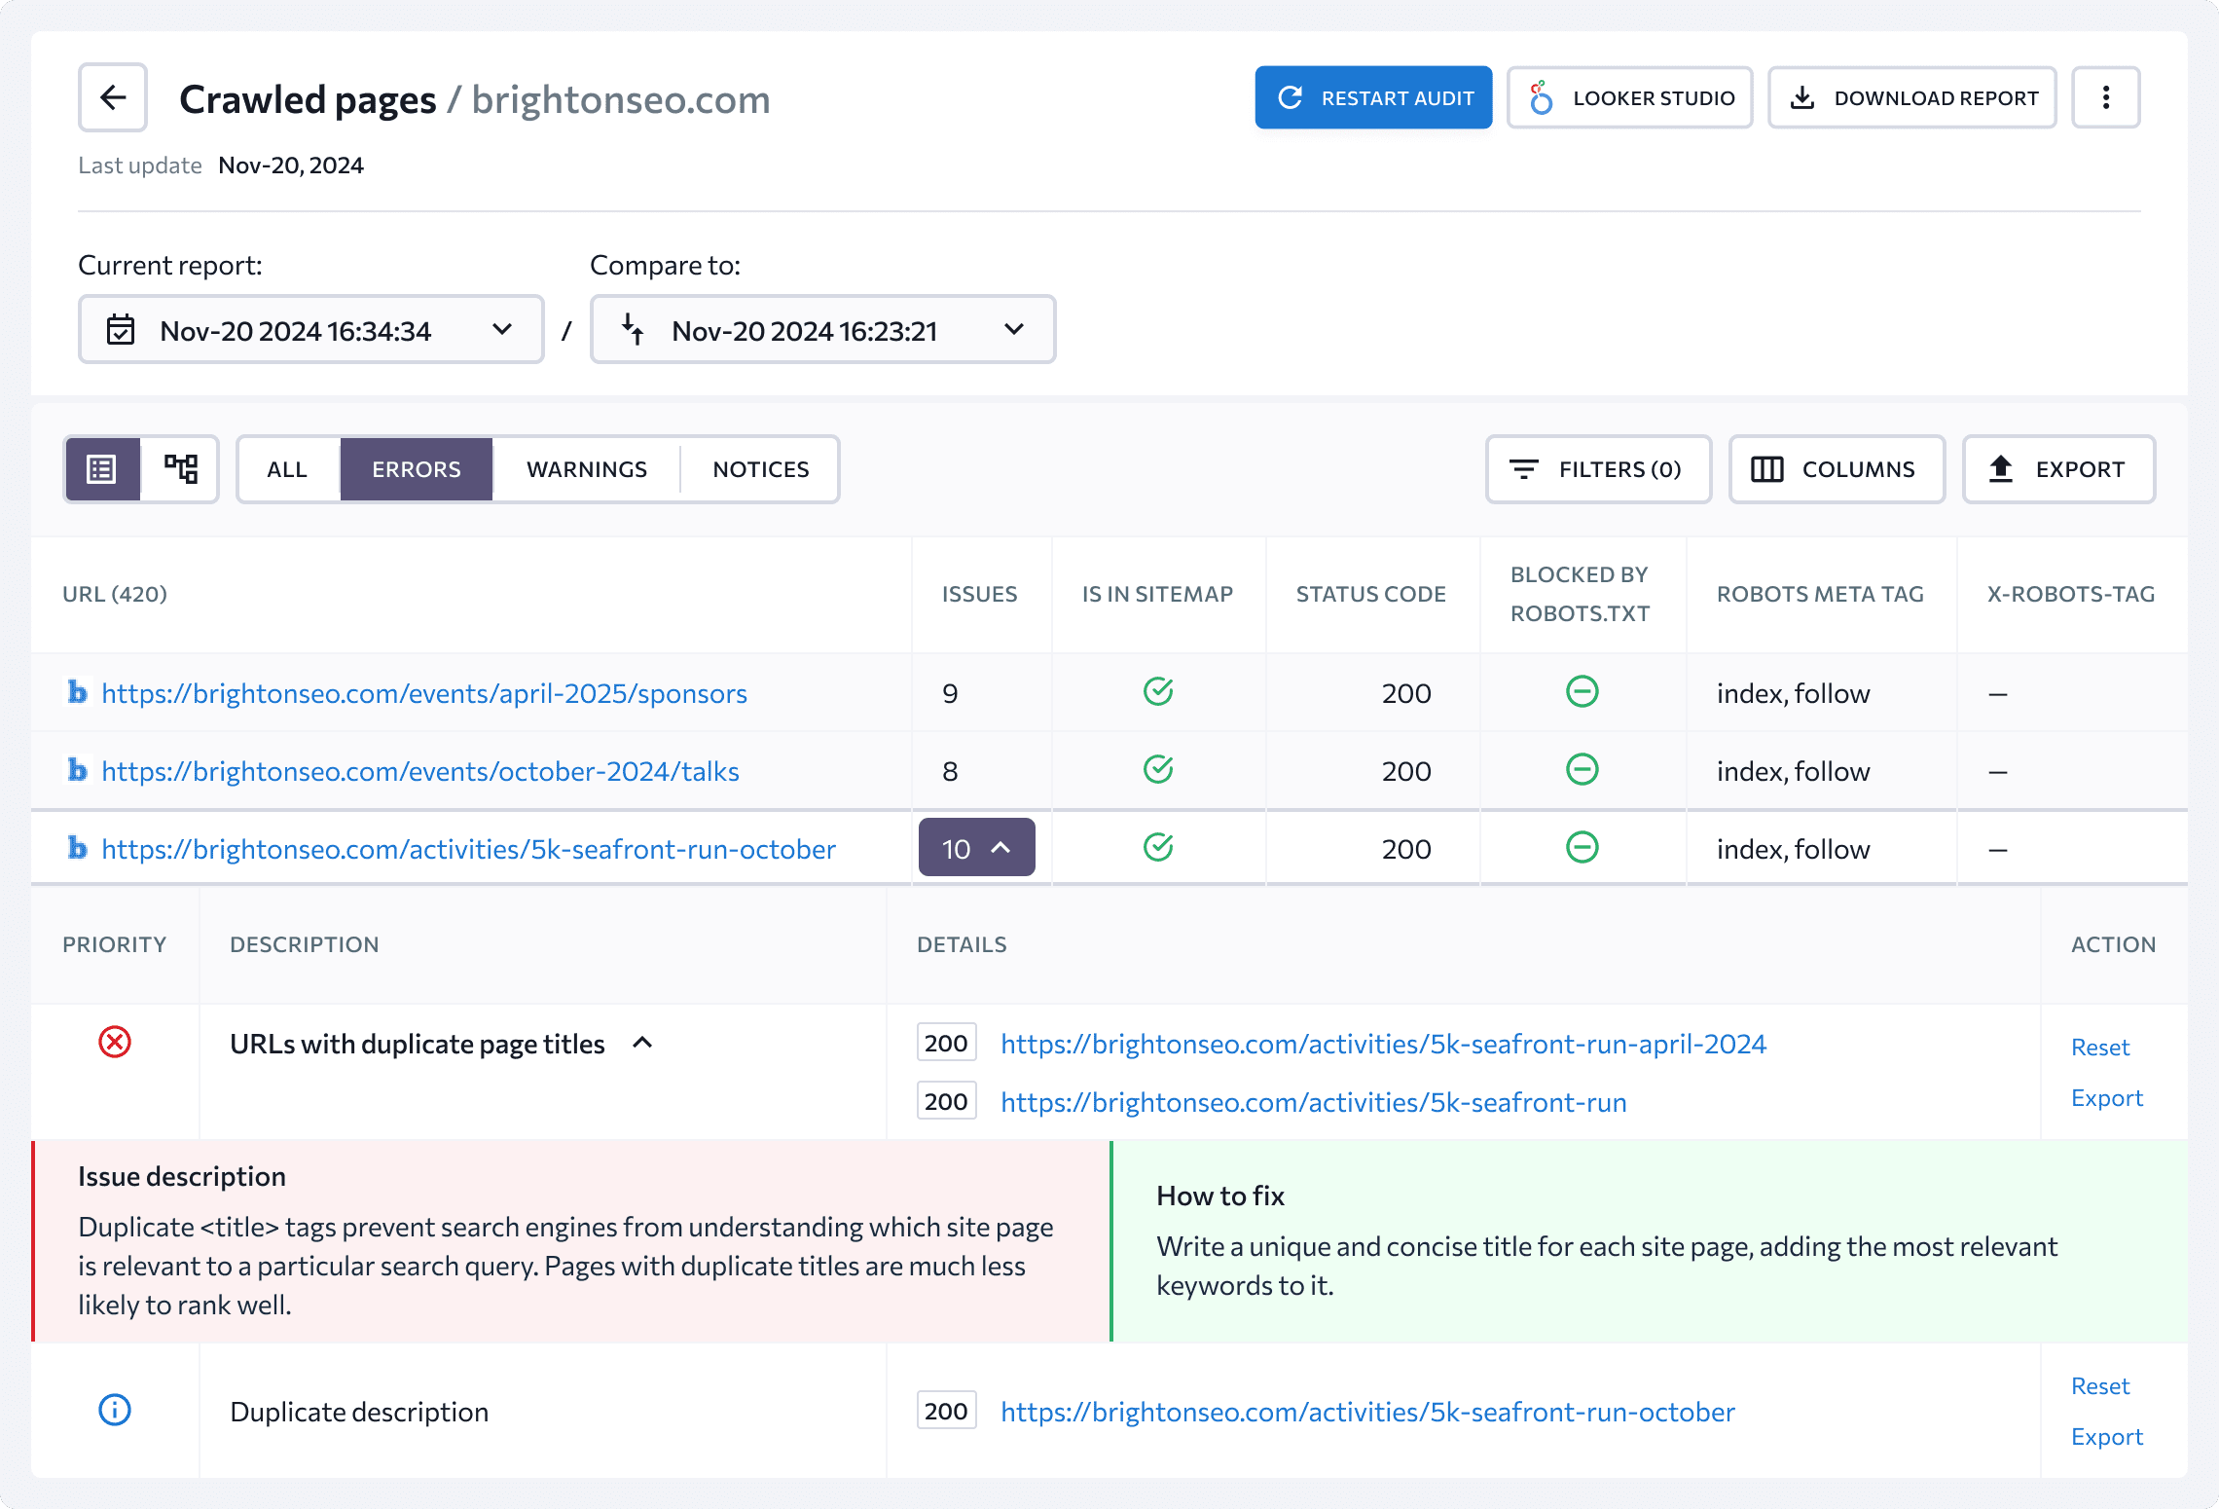The width and height of the screenshot is (2219, 1509).
Task: Click status code 200 in sponsors row
Action: point(1406,693)
